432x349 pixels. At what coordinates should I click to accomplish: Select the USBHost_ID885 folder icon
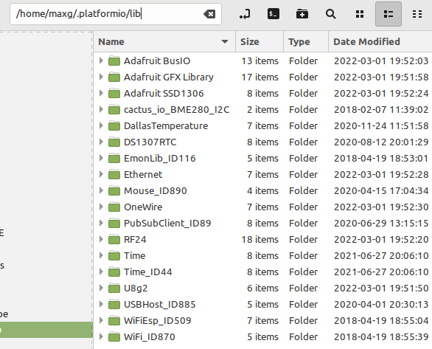coord(114,304)
